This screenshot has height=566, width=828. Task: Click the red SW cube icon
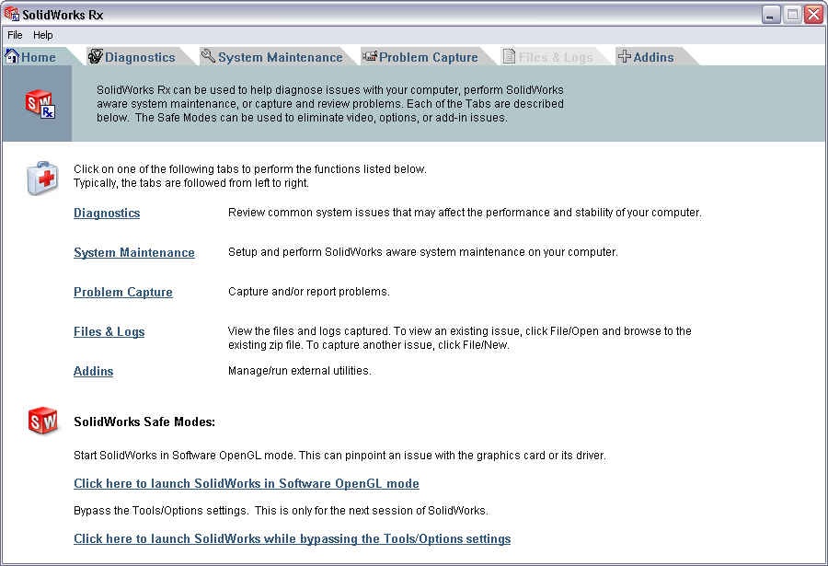point(42,421)
